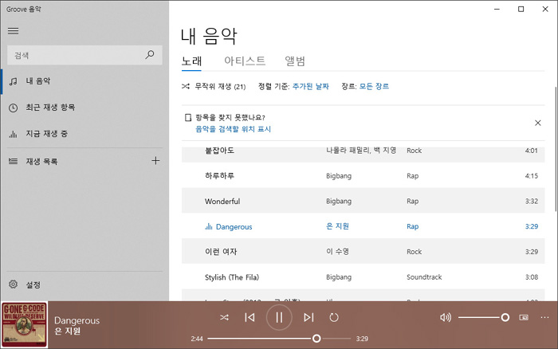Open 지금 재생 중 in sidebar
Screen dimensions: 558x349
tap(84, 134)
